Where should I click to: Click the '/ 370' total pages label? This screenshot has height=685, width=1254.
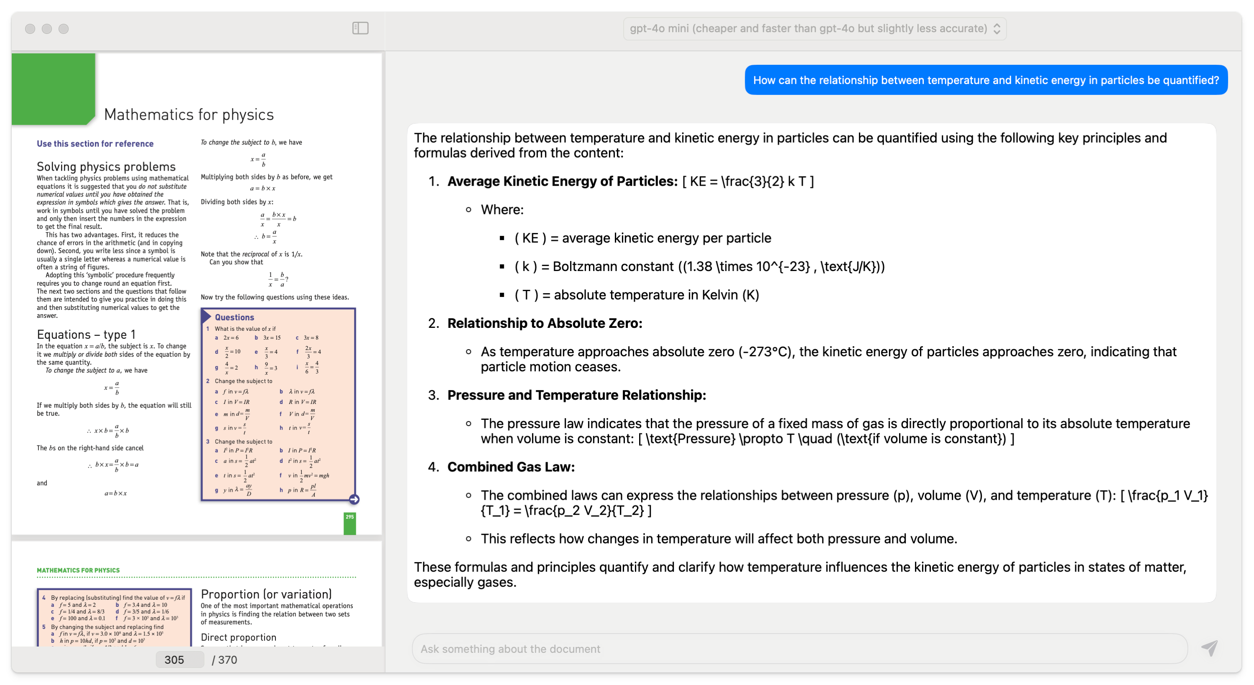224,660
